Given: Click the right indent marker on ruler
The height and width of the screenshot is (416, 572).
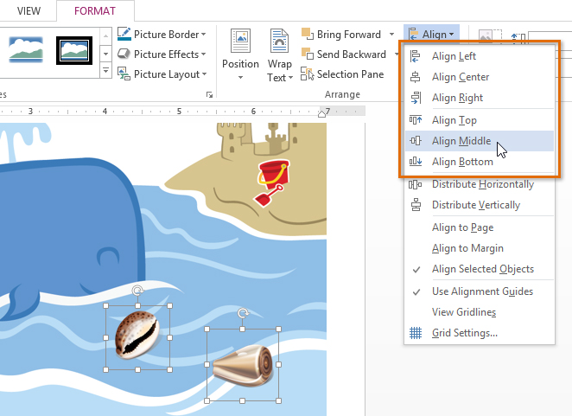Looking at the screenshot, I should (321, 114).
